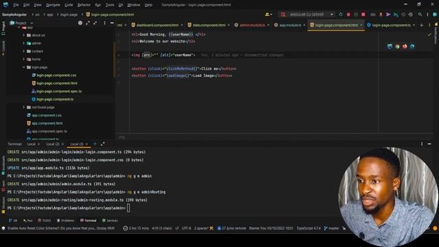439x247 pixels.
Task: Expand the admin folder
Action: [23, 43]
